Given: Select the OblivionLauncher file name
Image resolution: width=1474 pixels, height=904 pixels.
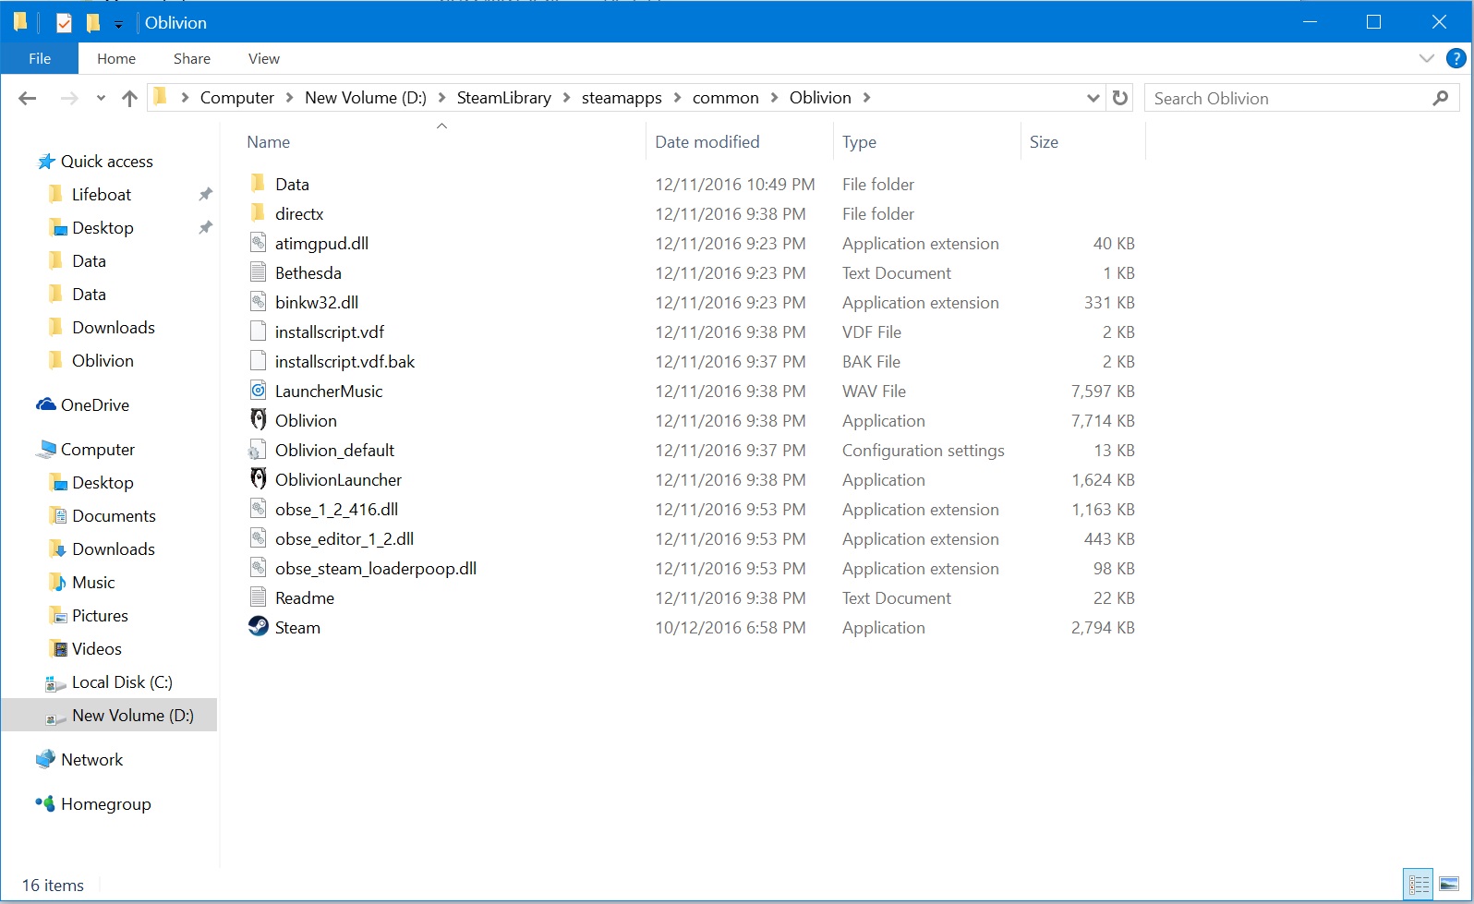Looking at the screenshot, I should 338,479.
